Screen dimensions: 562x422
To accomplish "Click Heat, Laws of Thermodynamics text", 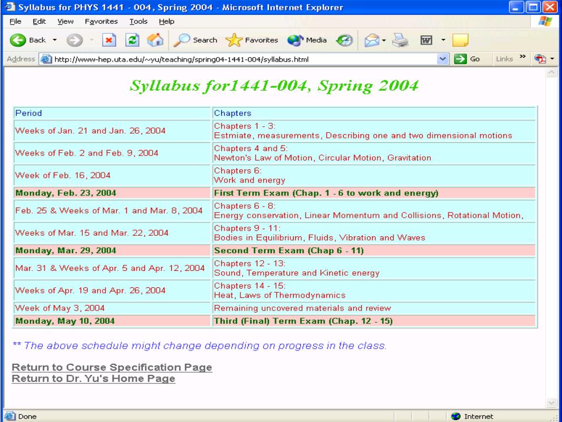I will [x=279, y=295].
